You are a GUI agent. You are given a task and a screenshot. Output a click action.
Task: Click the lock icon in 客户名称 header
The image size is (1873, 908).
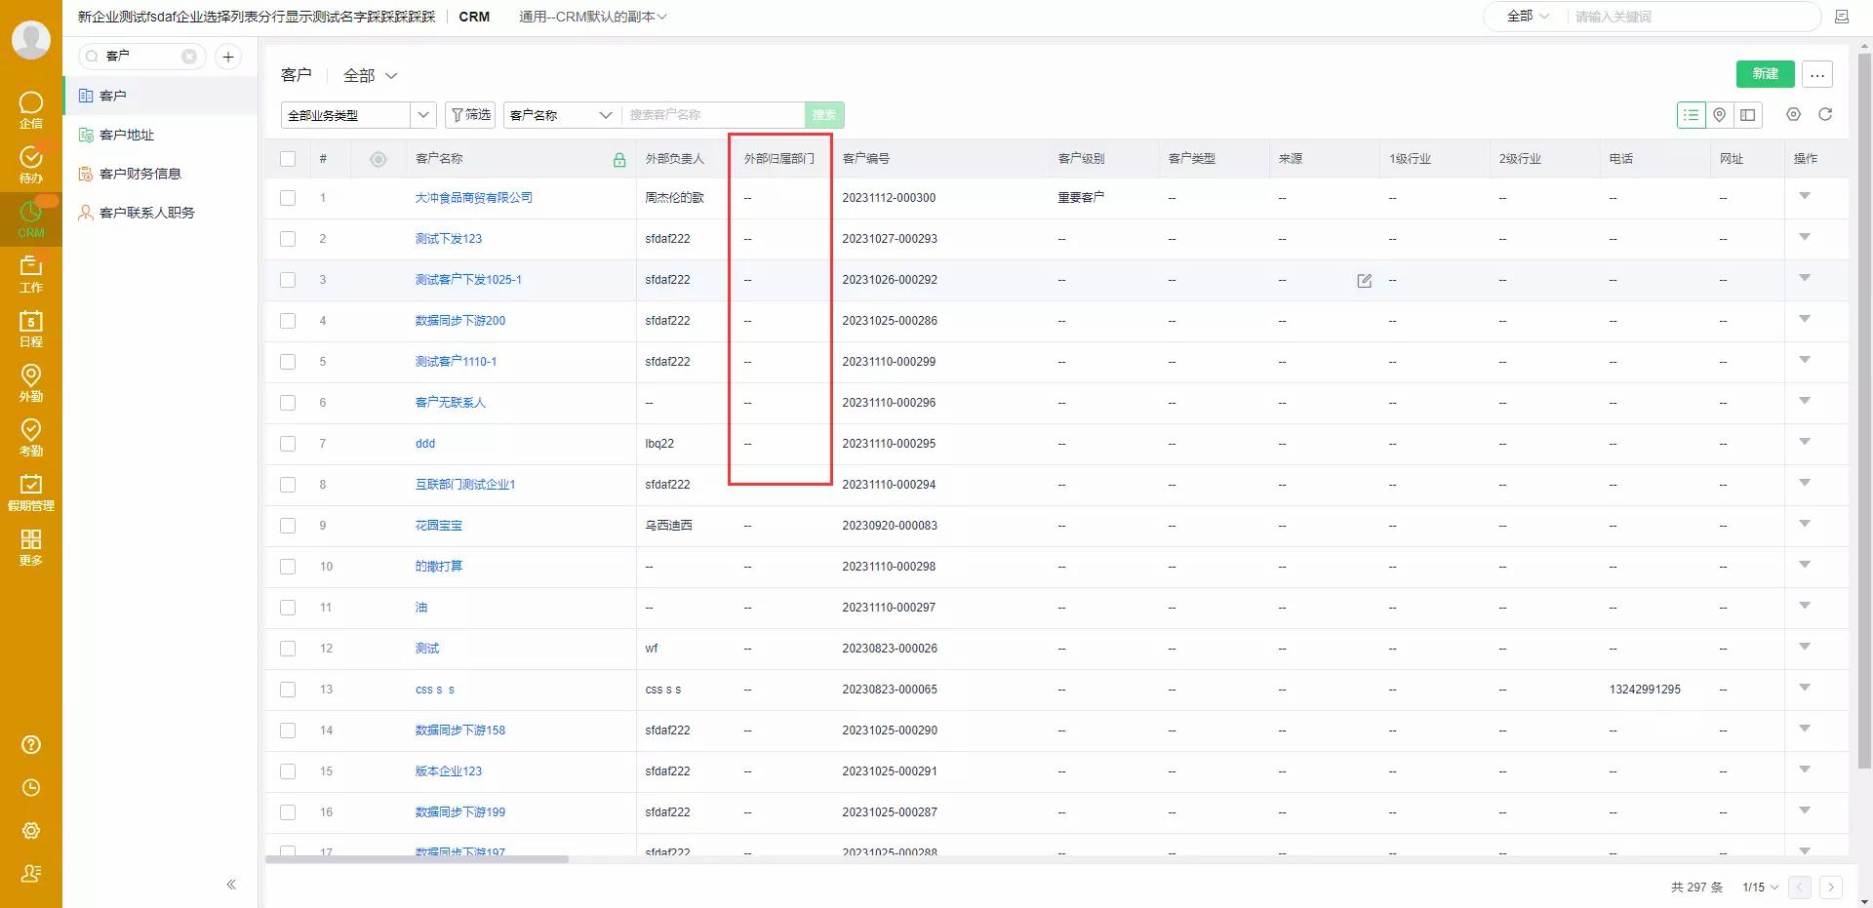pyautogui.click(x=619, y=159)
